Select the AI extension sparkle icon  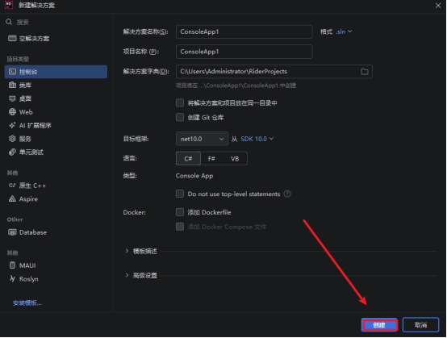tap(12, 125)
